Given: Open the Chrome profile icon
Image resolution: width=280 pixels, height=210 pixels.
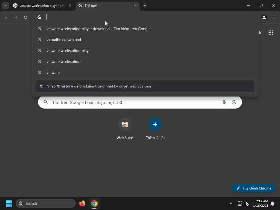Looking at the screenshot, I should coord(264,17).
